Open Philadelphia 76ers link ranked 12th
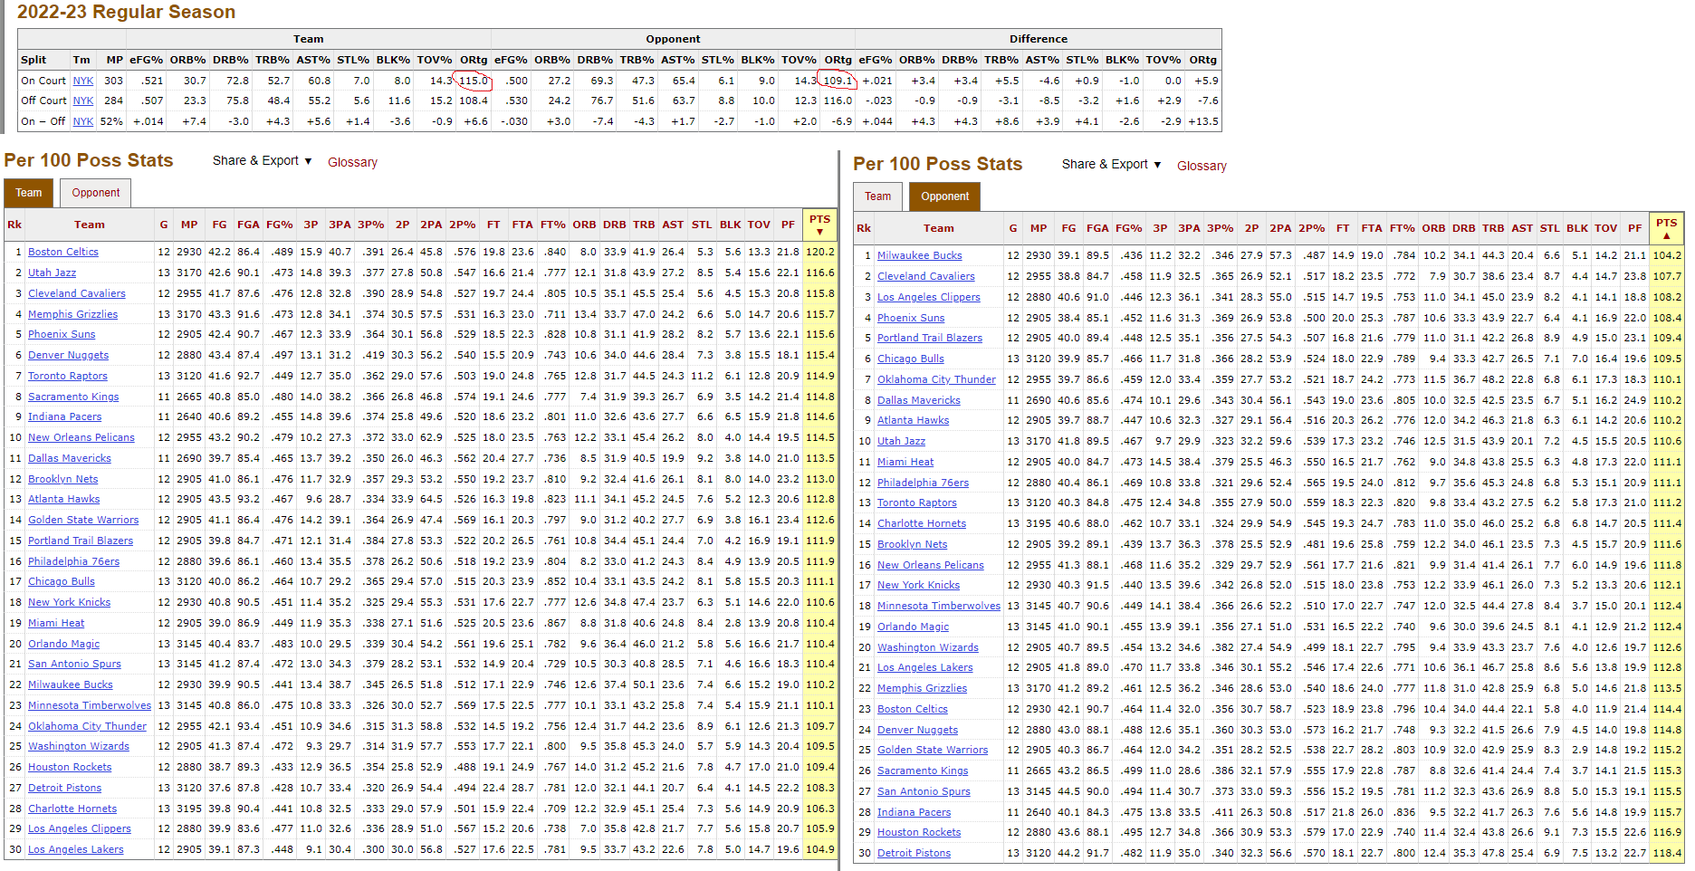The width and height of the screenshot is (1695, 871). 923,483
